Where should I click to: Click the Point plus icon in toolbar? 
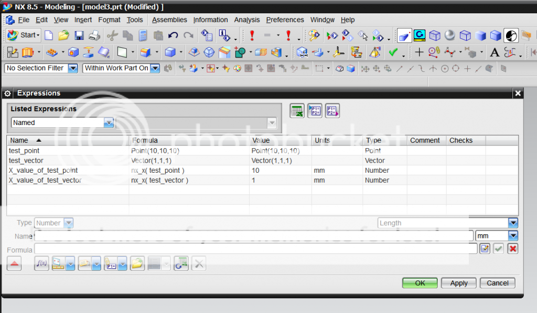419,53
